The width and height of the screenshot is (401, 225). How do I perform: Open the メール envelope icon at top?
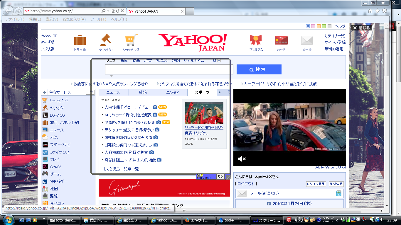307,40
